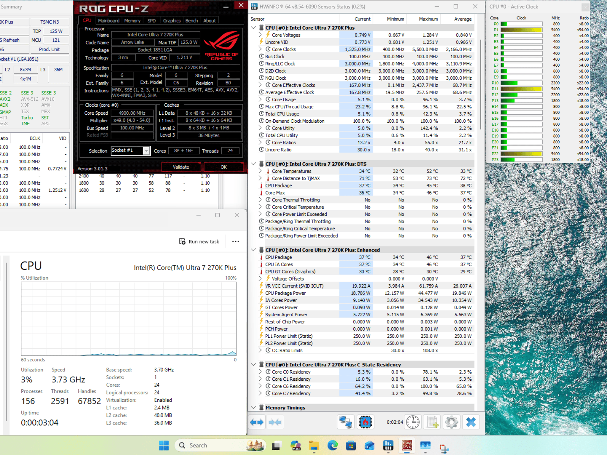
Task: Switch to CPU-Z Mainboard tab
Action: pyautogui.click(x=109, y=20)
